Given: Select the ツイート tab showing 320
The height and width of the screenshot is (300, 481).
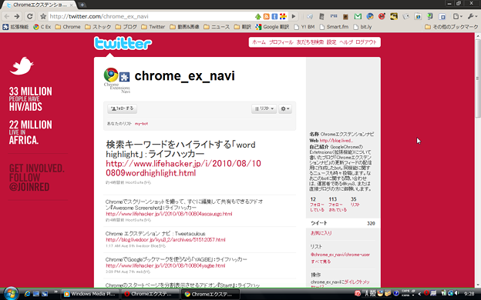Looking at the screenshot, I should (x=343, y=223).
